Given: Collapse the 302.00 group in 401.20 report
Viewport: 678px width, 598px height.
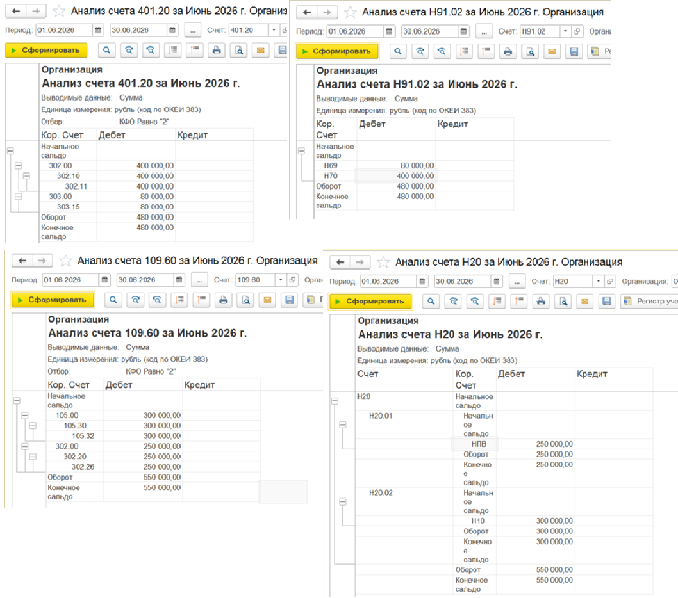Looking at the screenshot, I should tap(18, 165).
